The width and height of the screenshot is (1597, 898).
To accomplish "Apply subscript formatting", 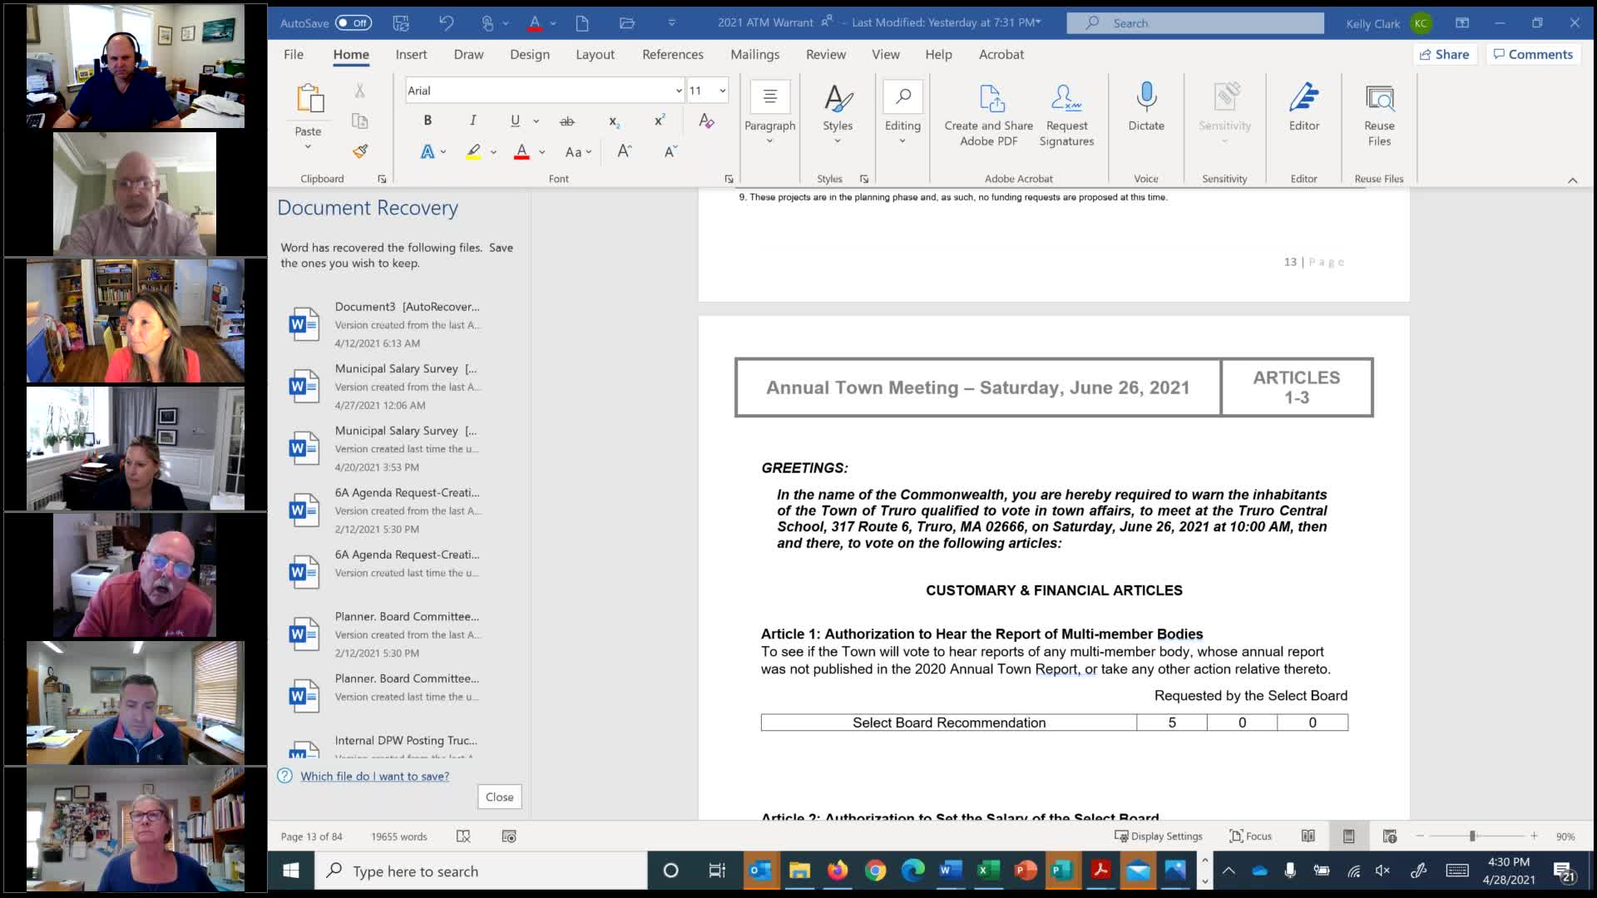I will (613, 121).
